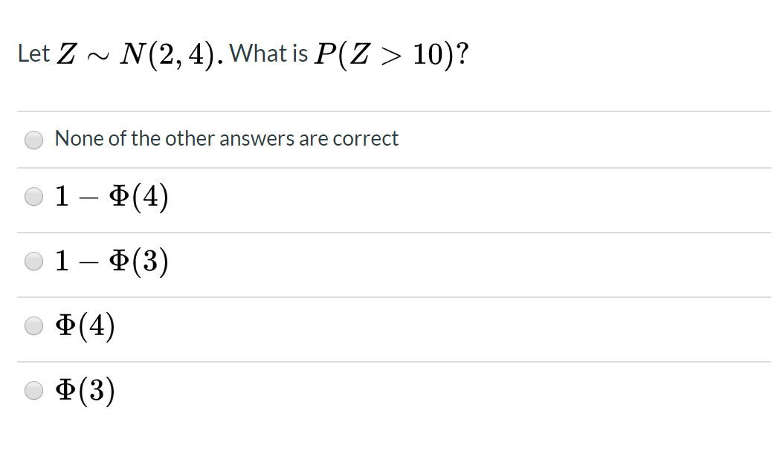Screen dimensions: 783x451
Task: Select the radio button for 'None of the other answers are correct'
Action: click(x=33, y=140)
